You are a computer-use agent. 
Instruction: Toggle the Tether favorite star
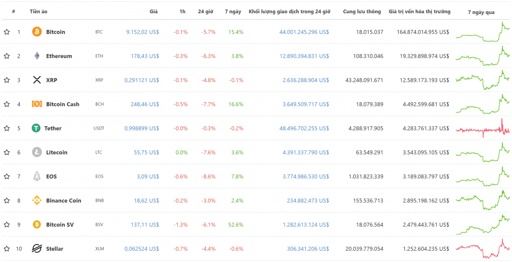pyautogui.click(x=7, y=128)
